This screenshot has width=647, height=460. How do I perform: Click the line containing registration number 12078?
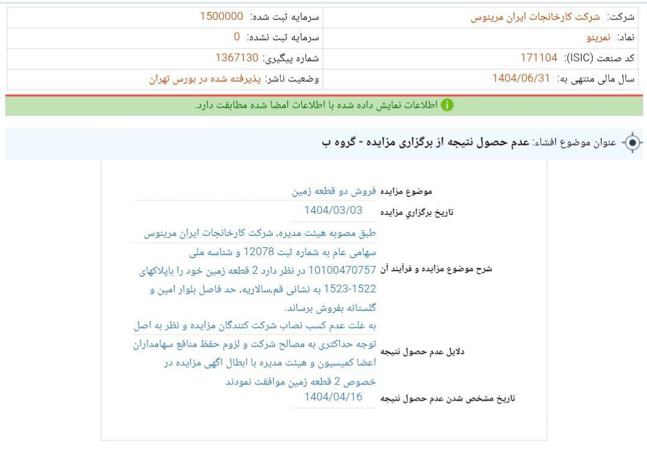click(x=283, y=252)
